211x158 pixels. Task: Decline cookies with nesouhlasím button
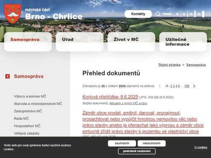152,143
